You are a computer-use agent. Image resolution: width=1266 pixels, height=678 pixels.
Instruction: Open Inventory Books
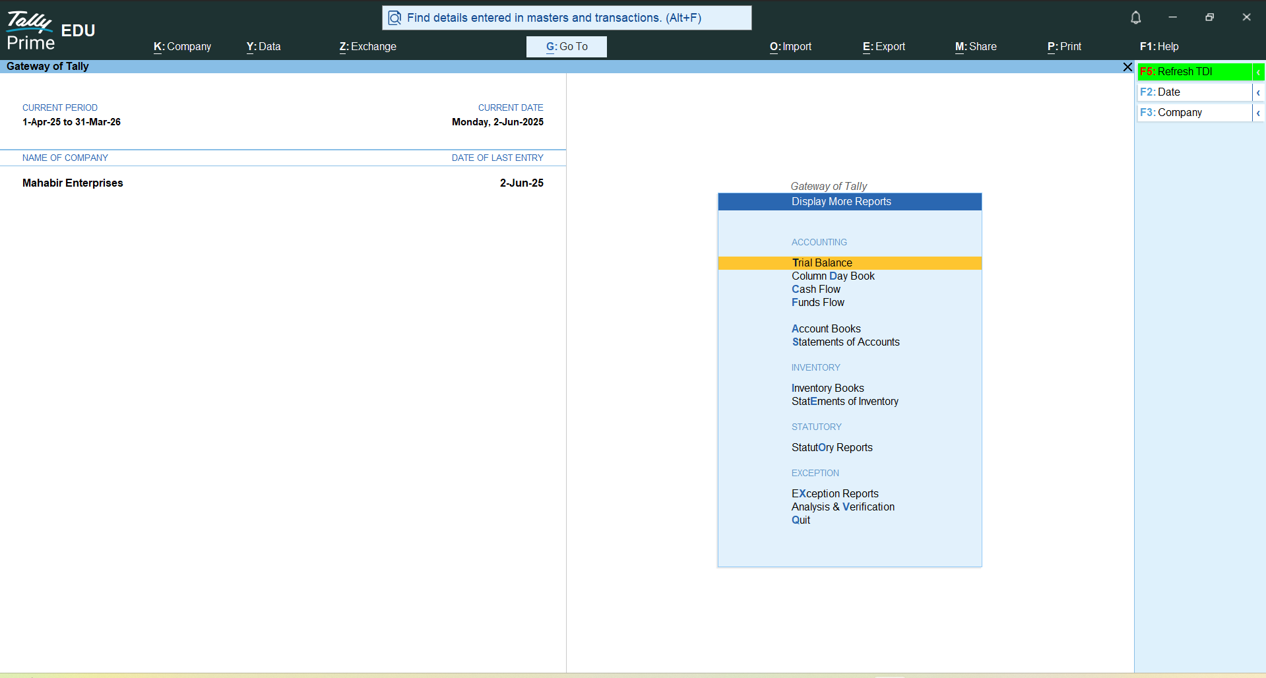(828, 388)
